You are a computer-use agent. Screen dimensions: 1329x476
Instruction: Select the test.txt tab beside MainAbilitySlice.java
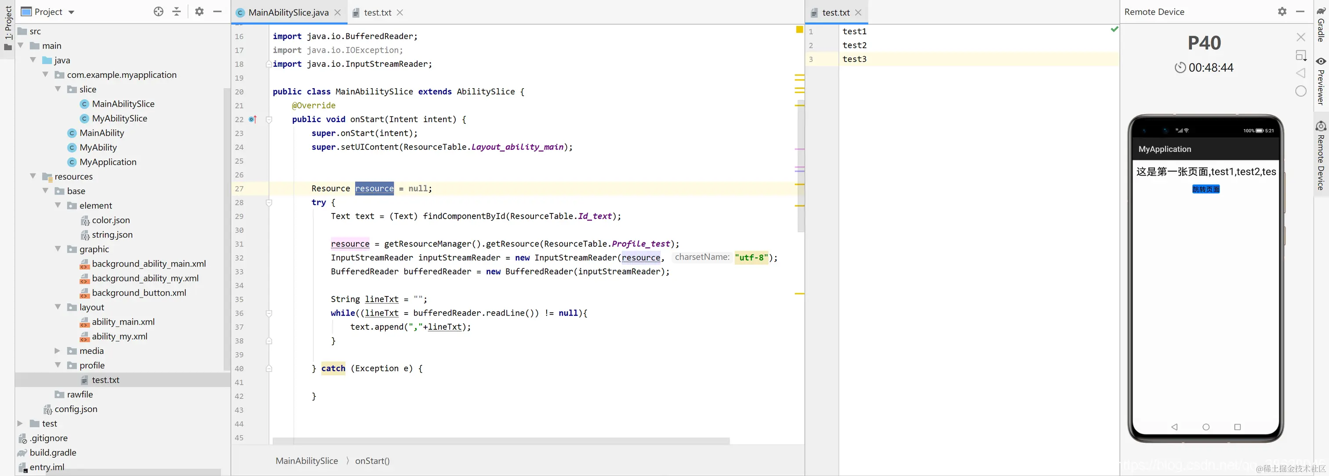tap(377, 12)
